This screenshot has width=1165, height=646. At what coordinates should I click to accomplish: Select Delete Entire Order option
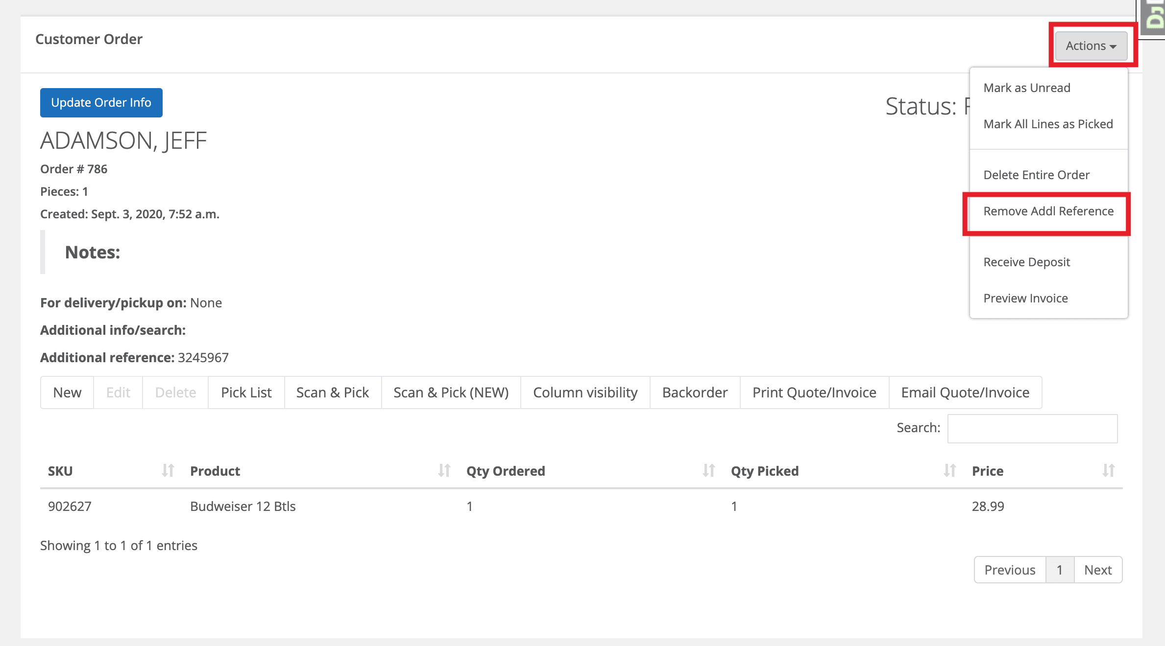tap(1036, 175)
